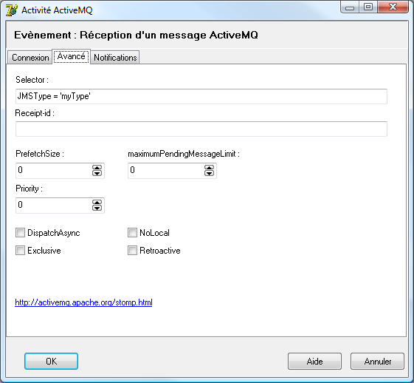Click into the Receipt-id input field
The width and height of the screenshot is (414, 383).
point(201,129)
